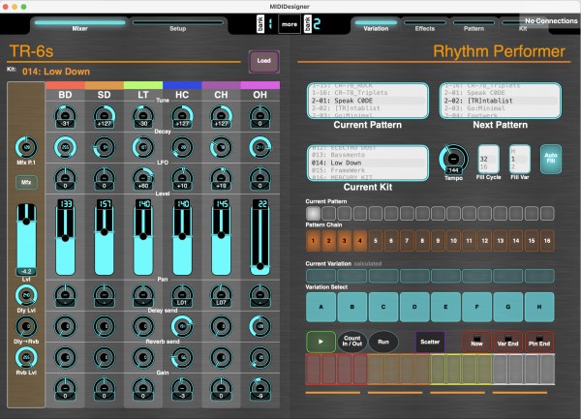Click the HC LFO knob
This screenshot has width=581, height=419.
pyautogui.click(x=182, y=178)
